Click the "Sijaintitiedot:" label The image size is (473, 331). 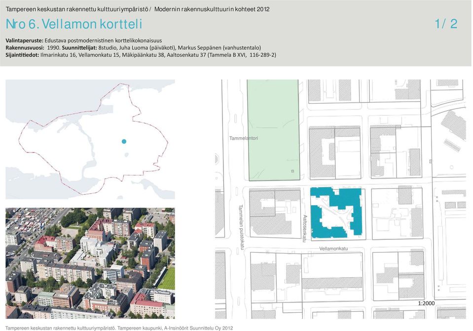click(22, 55)
